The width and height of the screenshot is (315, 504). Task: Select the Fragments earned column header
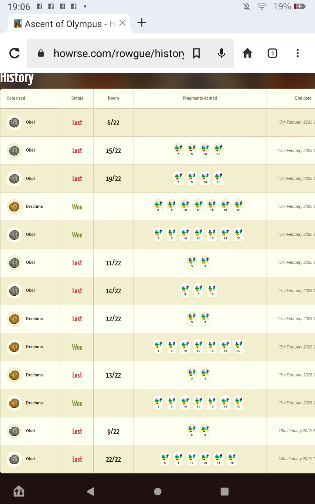200,98
